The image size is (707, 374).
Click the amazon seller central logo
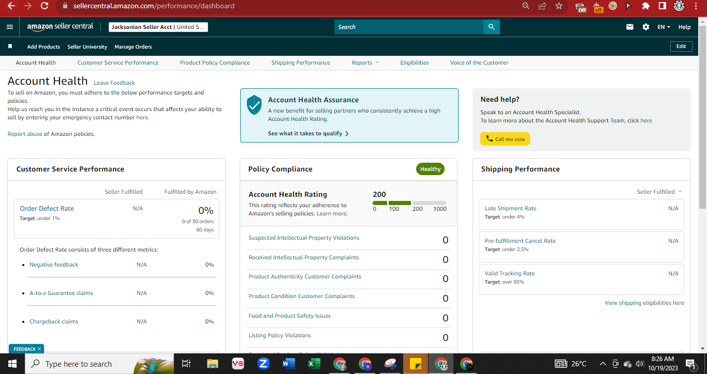pyautogui.click(x=60, y=27)
